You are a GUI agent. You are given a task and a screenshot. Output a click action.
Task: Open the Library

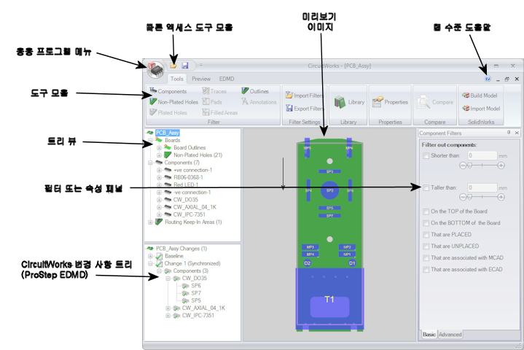348,102
